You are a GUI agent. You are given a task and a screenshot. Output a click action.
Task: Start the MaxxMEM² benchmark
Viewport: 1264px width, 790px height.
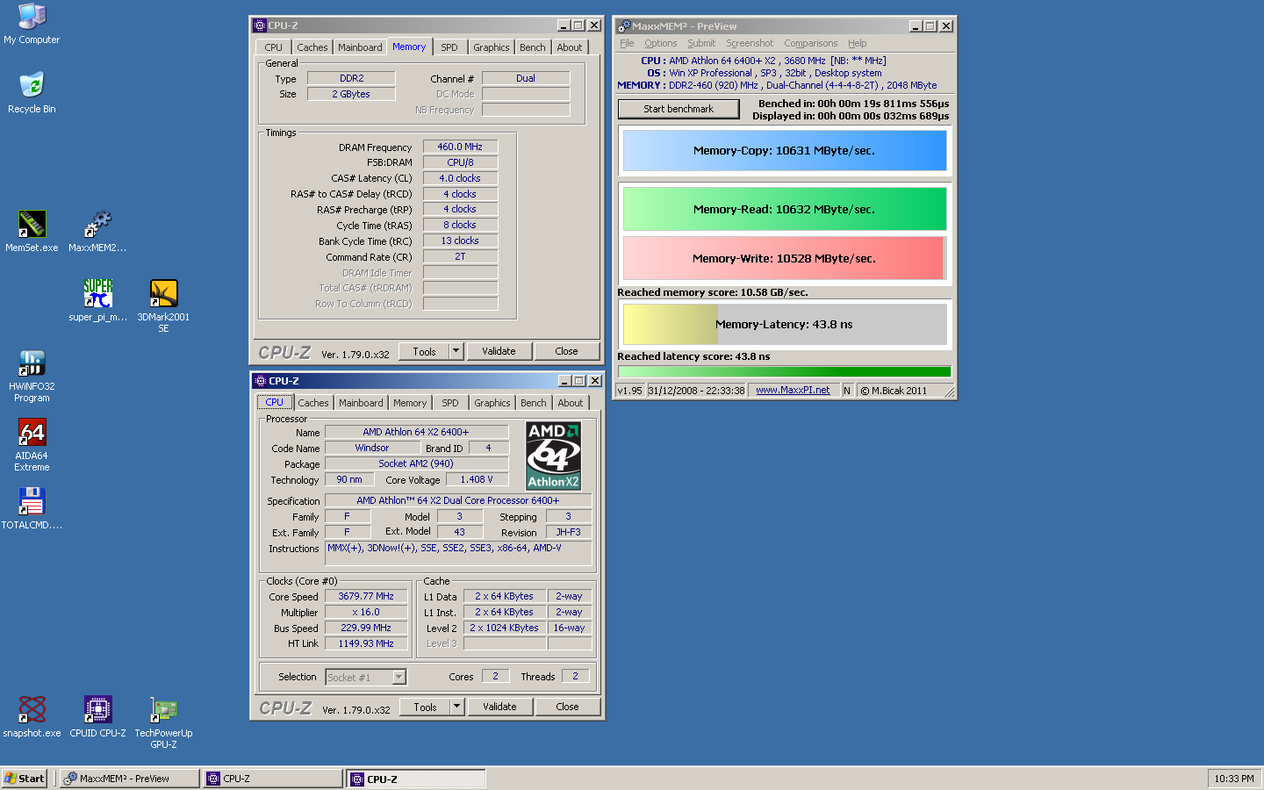(x=679, y=109)
